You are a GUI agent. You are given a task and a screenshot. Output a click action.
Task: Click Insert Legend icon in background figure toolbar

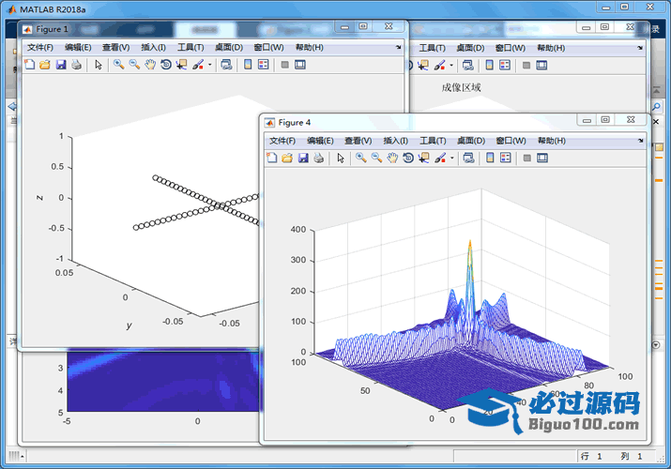click(505, 65)
